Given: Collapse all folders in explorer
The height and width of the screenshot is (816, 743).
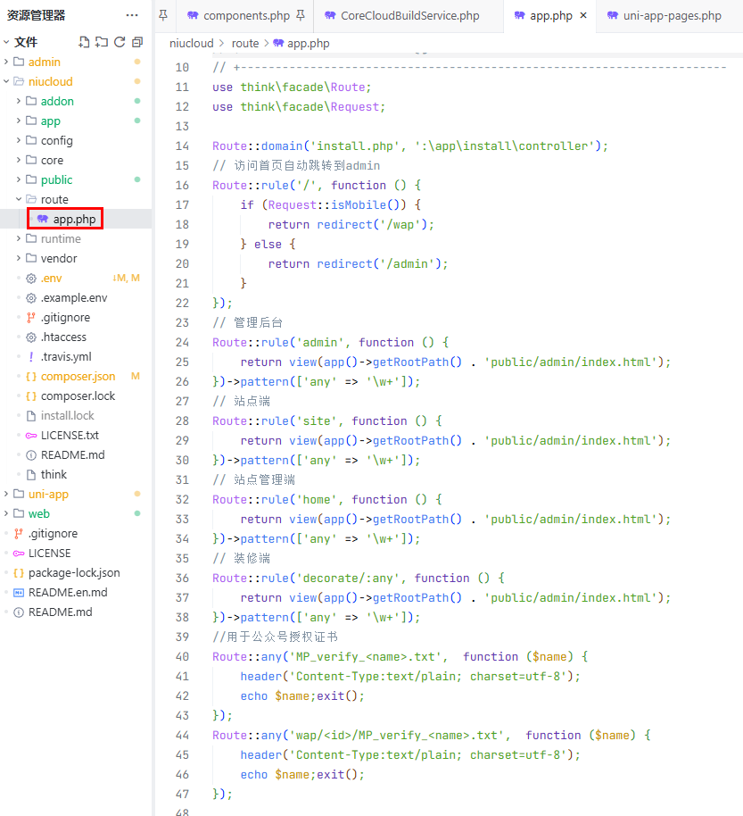Looking at the screenshot, I should pos(136,42).
